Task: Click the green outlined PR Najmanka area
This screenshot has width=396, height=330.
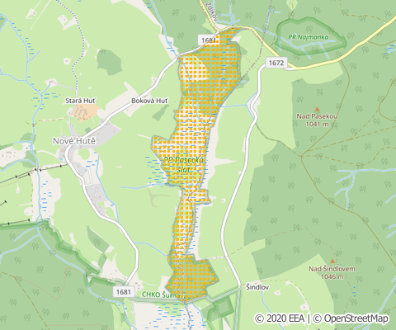Action: point(311,36)
